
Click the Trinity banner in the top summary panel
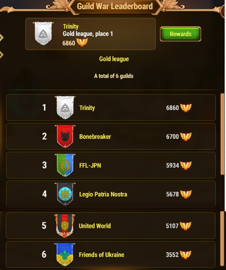pyautogui.click(x=43, y=34)
